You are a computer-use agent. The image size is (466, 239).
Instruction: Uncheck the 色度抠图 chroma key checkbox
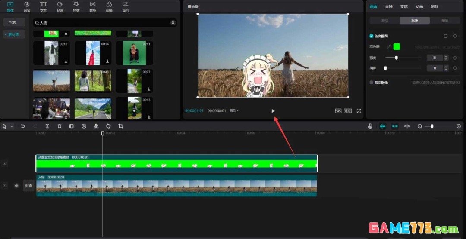pyautogui.click(x=372, y=36)
